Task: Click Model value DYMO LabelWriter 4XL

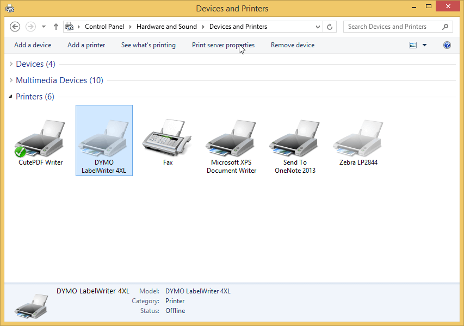Action: pos(197,291)
